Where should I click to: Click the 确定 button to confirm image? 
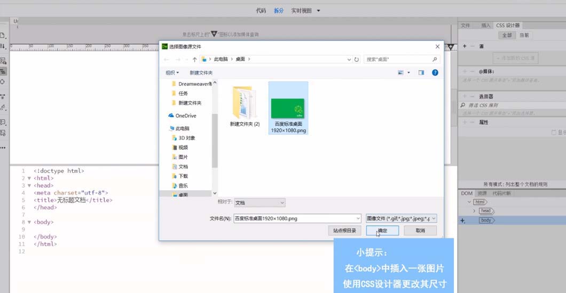pyautogui.click(x=382, y=231)
